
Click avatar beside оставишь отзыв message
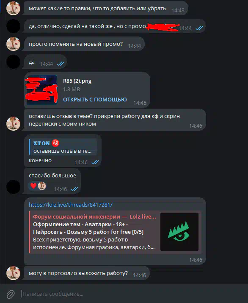[13, 123]
